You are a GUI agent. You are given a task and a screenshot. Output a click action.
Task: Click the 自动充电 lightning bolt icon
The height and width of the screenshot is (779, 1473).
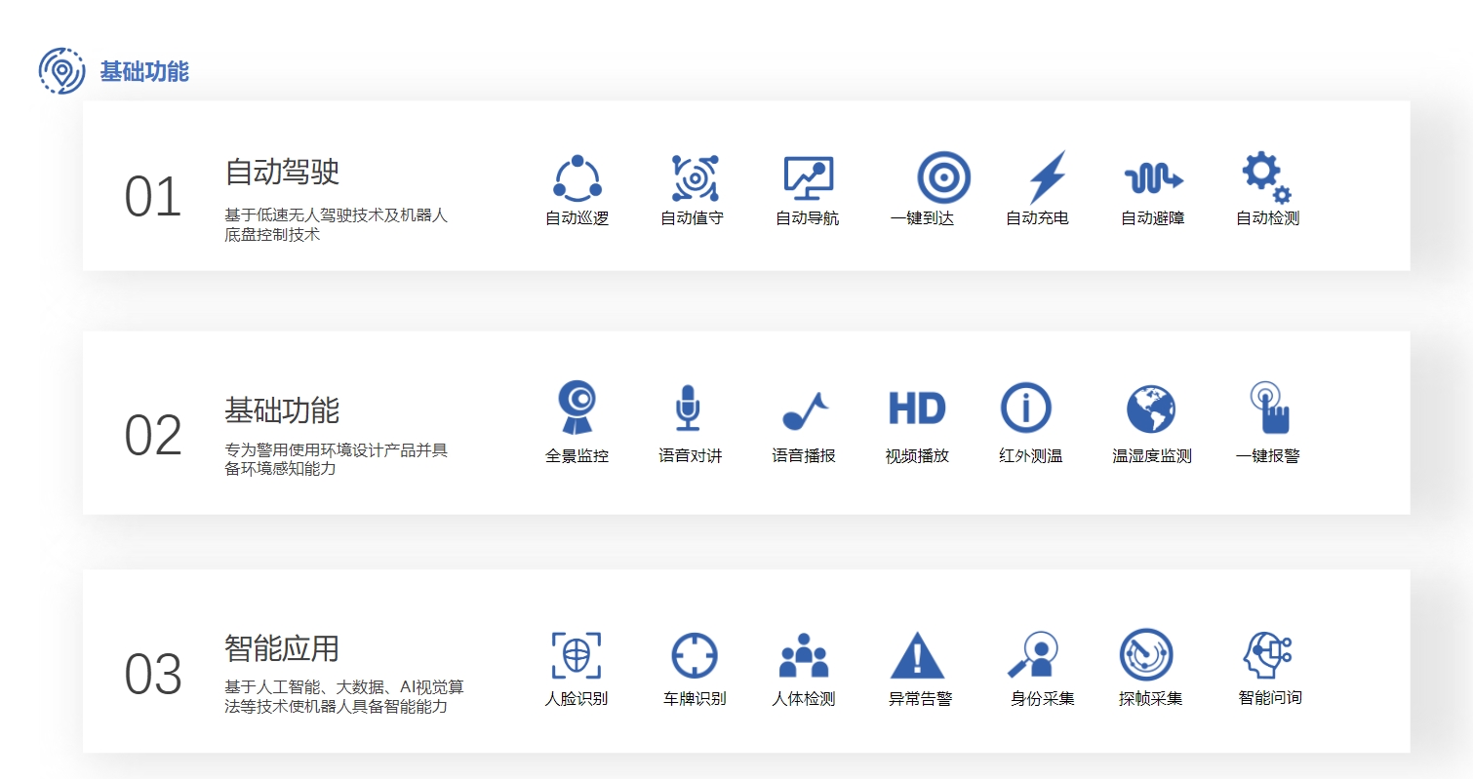(1047, 177)
